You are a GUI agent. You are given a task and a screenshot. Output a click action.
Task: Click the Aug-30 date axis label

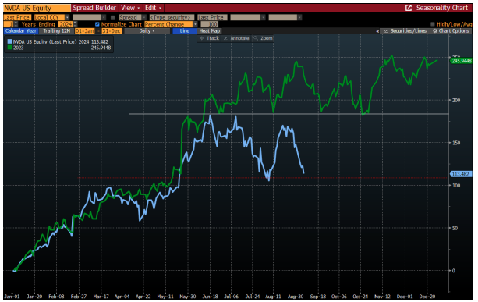(x=296, y=297)
